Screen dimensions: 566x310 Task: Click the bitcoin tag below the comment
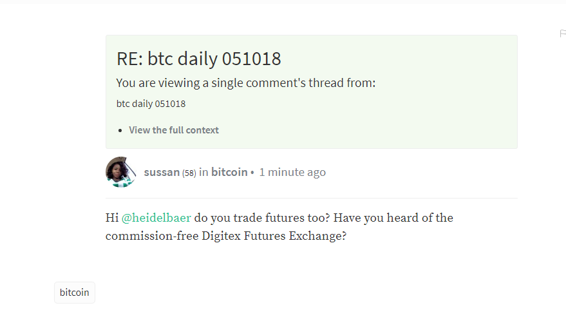click(x=74, y=293)
